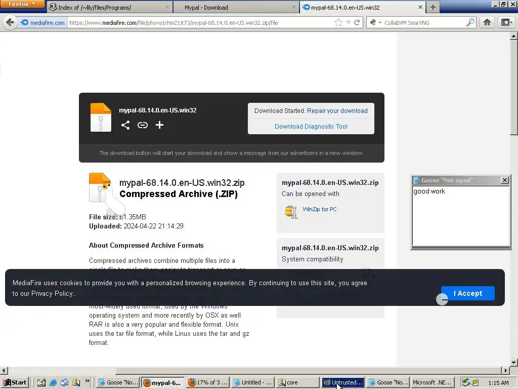Click Repair your download link
Viewport: 518px width, 389px height.
337,111
